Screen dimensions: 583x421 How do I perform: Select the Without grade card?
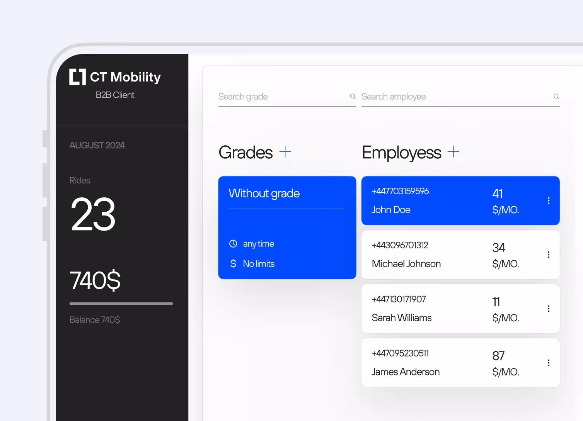(287, 227)
